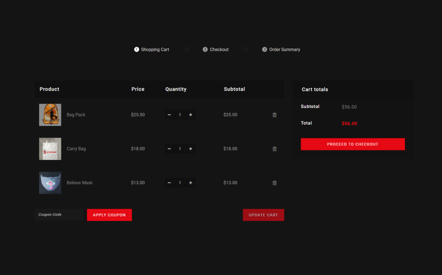
Task: Go to the Checkout step
Action: (215, 49)
